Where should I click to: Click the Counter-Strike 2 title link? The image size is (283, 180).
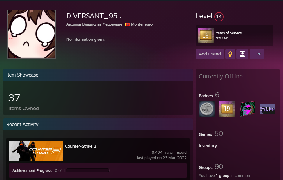point(81,146)
